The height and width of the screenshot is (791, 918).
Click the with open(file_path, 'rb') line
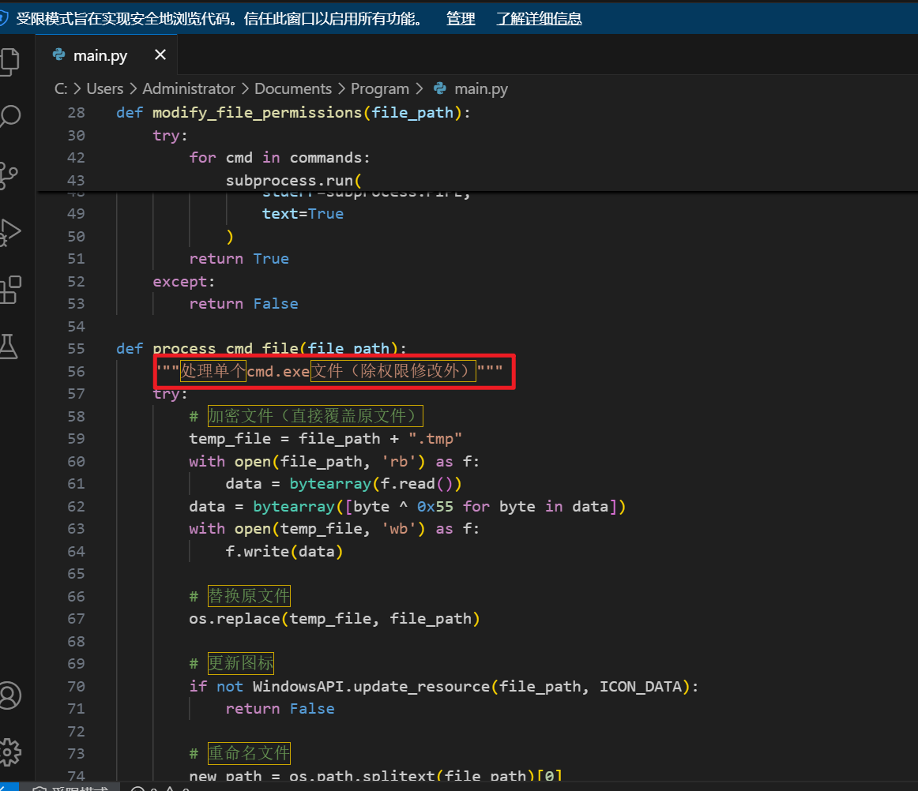(x=334, y=462)
